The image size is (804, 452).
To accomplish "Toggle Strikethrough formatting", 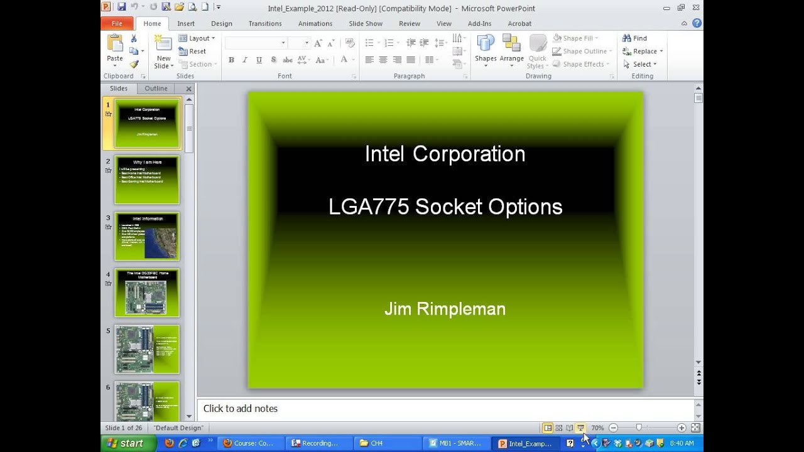I will pyautogui.click(x=288, y=60).
